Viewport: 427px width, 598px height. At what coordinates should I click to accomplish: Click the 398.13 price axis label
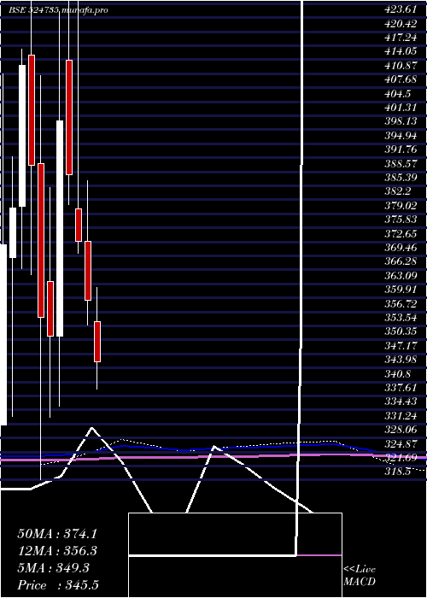[x=401, y=121]
